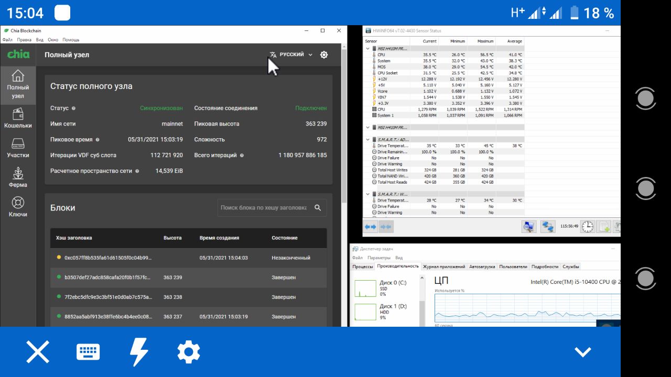Image resolution: width=671 pixels, height=377 pixels.
Task: Show the on-screen keyboard icon
Action: [88, 352]
